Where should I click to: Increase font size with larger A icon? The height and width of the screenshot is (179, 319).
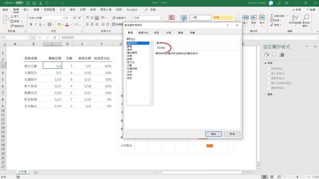click(x=75, y=18)
